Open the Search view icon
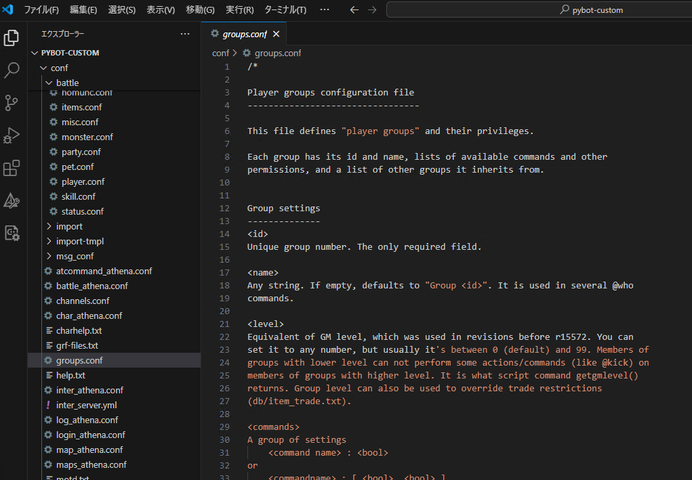 pyautogui.click(x=12, y=70)
